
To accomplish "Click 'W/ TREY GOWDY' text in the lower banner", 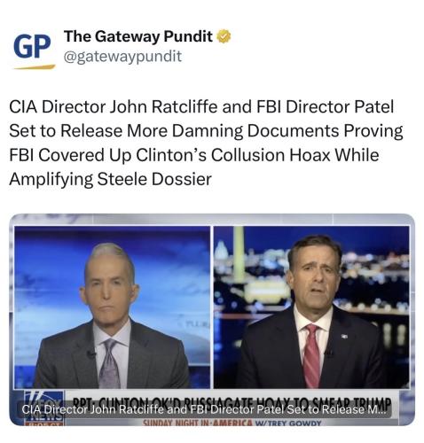I will (288, 423).
